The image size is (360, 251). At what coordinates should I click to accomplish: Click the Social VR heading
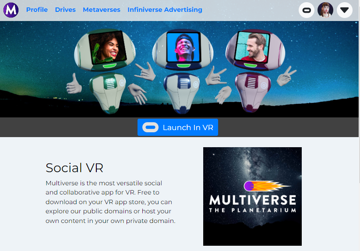(74, 168)
